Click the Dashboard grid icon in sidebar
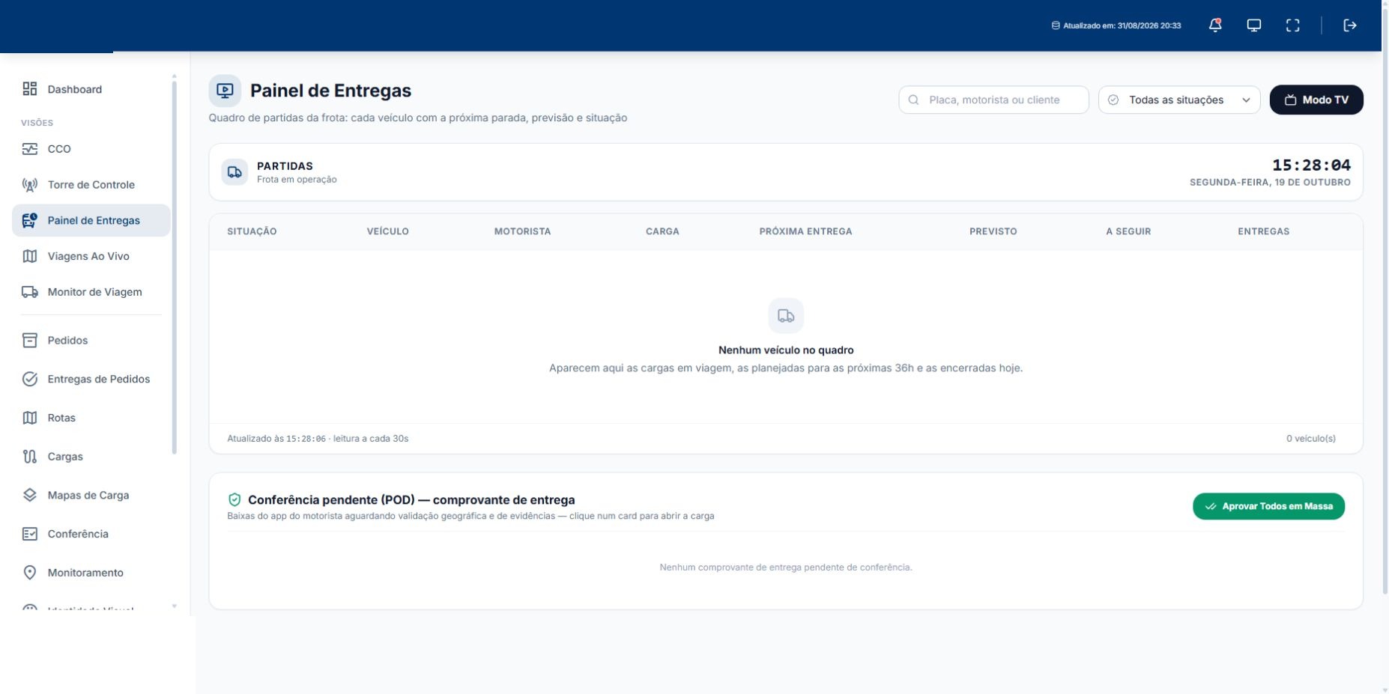Screen dimensions: 1389x694 coord(30,89)
